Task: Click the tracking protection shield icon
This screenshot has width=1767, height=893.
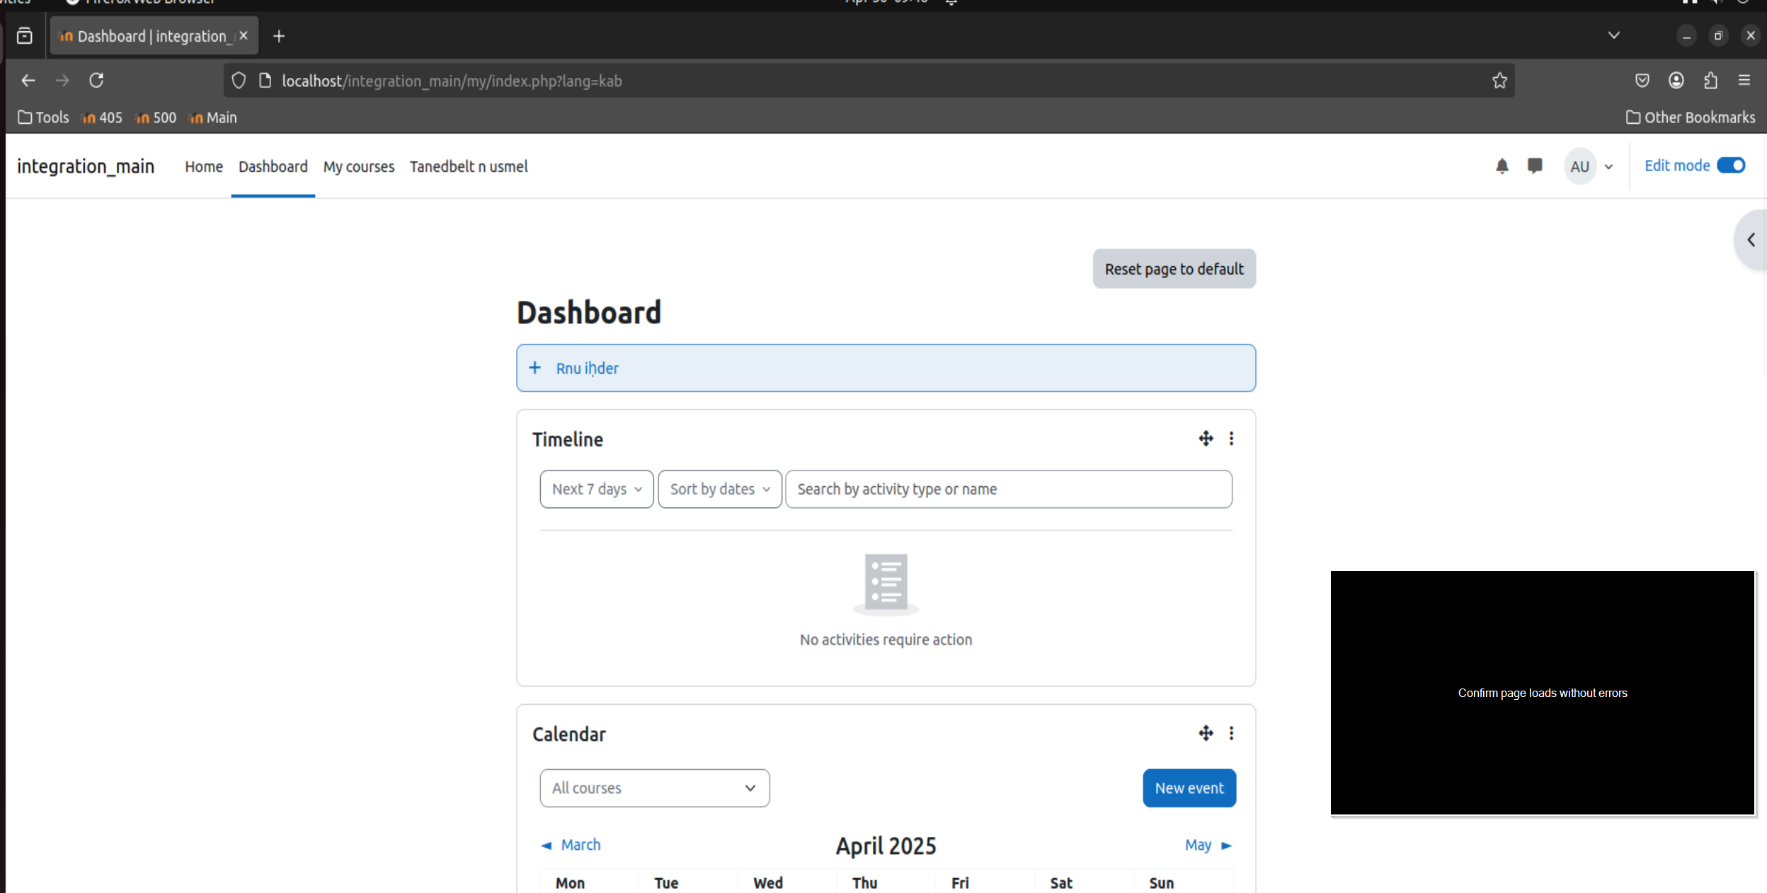Action: tap(239, 81)
